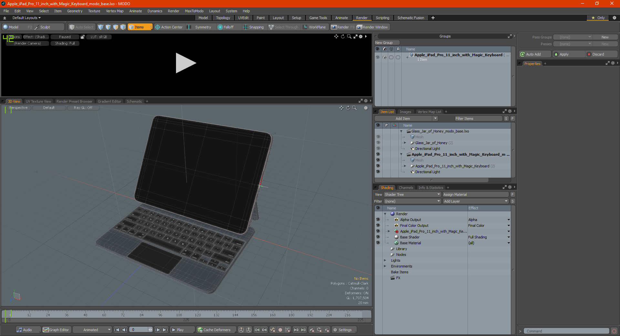Click the Render Window button
The image size is (620, 336).
373,27
